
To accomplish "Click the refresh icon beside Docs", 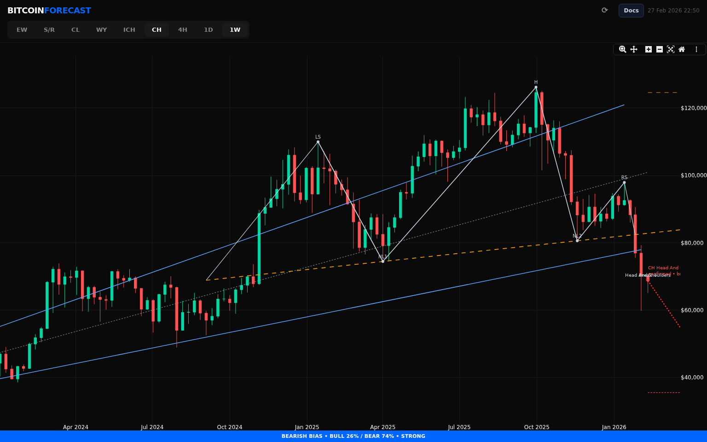I will [x=605, y=10].
